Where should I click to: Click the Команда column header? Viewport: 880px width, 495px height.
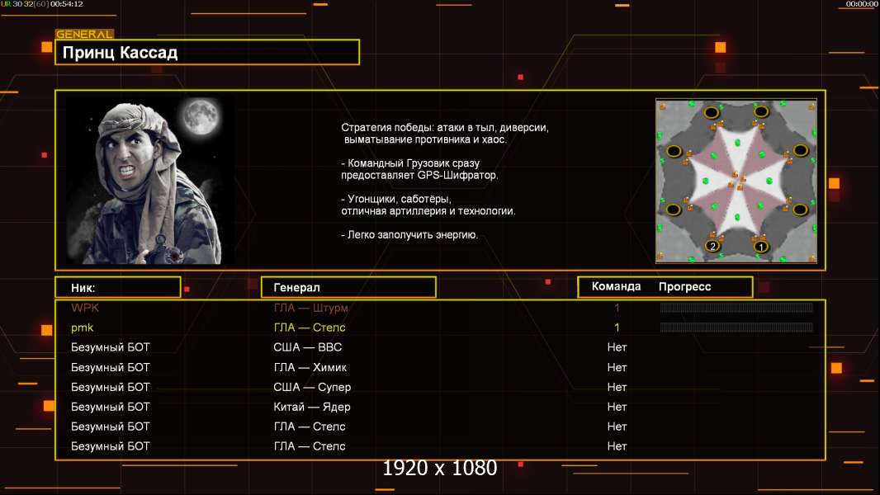coord(616,286)
